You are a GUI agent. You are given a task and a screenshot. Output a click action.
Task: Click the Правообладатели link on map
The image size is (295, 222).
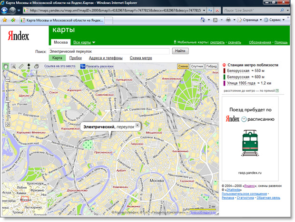pyautogui.click(x=202, y=212)
